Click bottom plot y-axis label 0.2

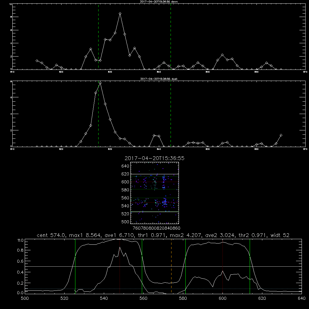pos(20,283)
